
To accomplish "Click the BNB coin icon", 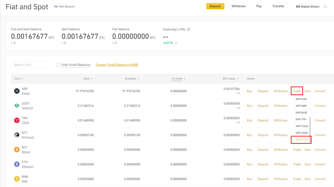I will (x=17, y=179).
